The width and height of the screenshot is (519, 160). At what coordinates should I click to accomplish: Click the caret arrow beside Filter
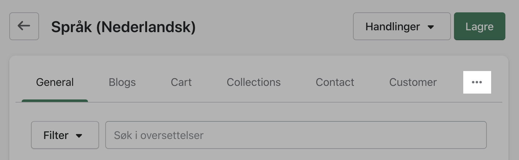[79, 136]
